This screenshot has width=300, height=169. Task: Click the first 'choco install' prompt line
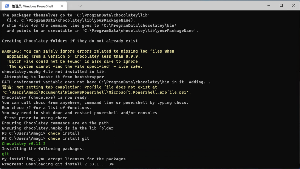coord(40,133)
